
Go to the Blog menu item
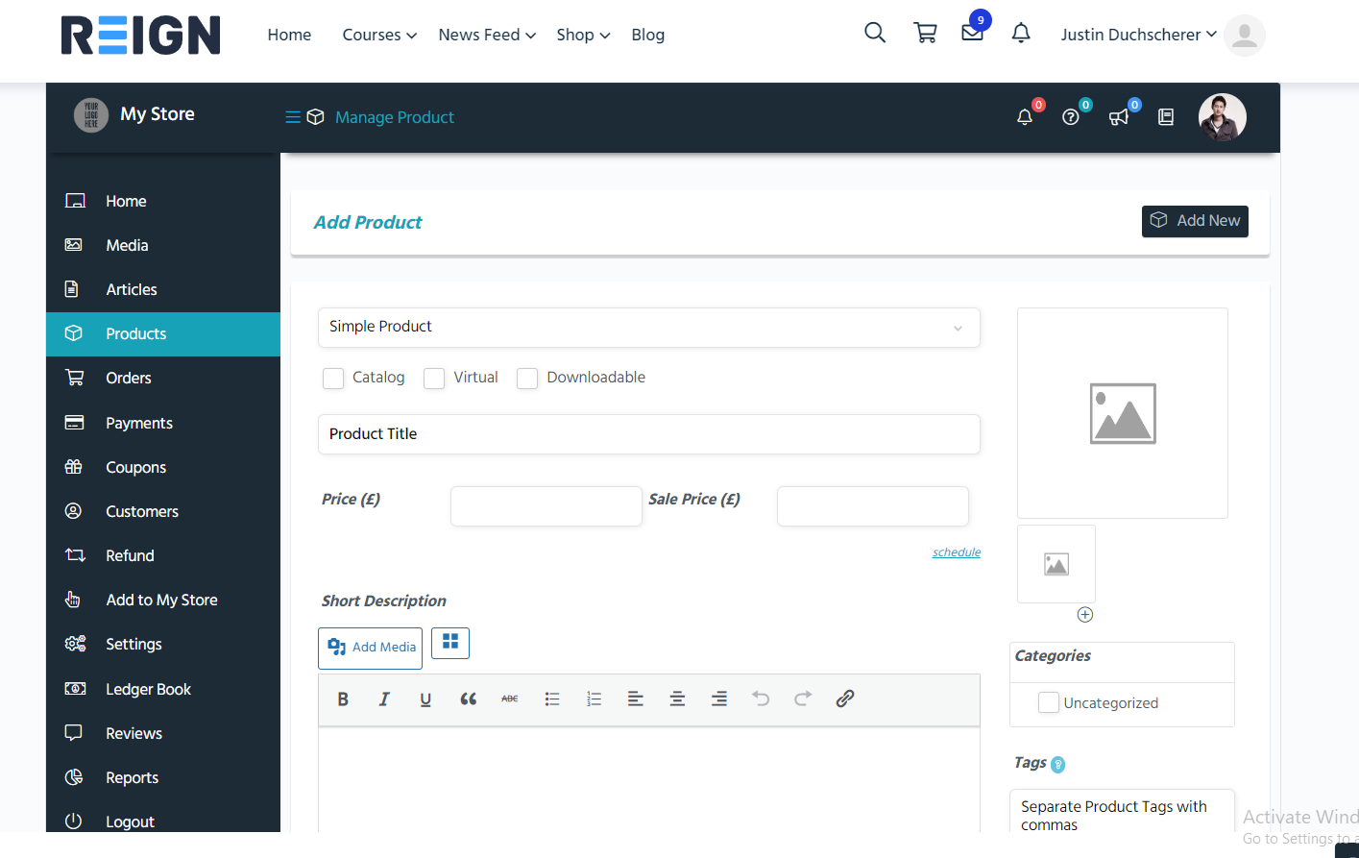click(x=647, y=35)
